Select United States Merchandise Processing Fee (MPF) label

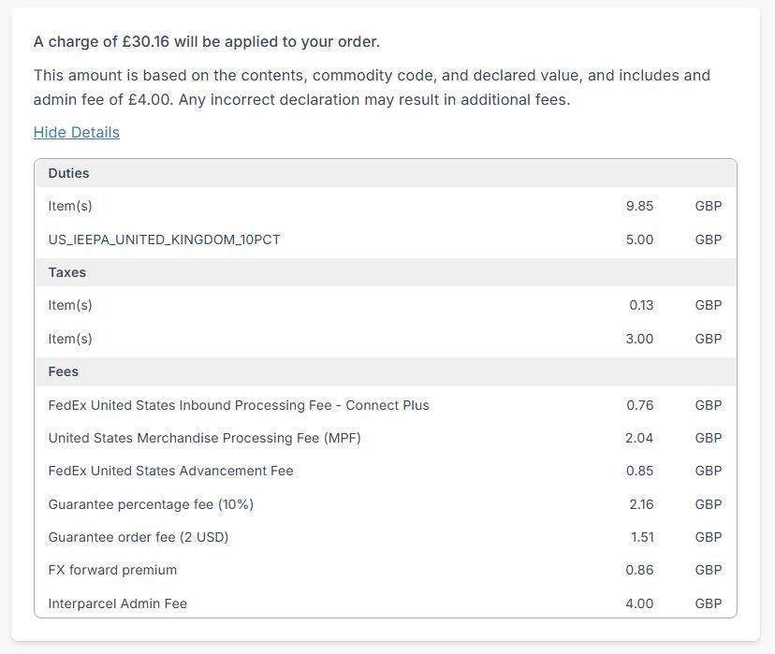[x=204, y=438]
